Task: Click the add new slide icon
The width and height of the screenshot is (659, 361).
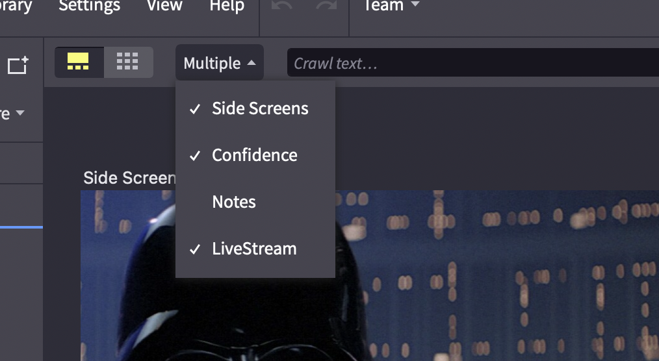Action: pos(18,65)
